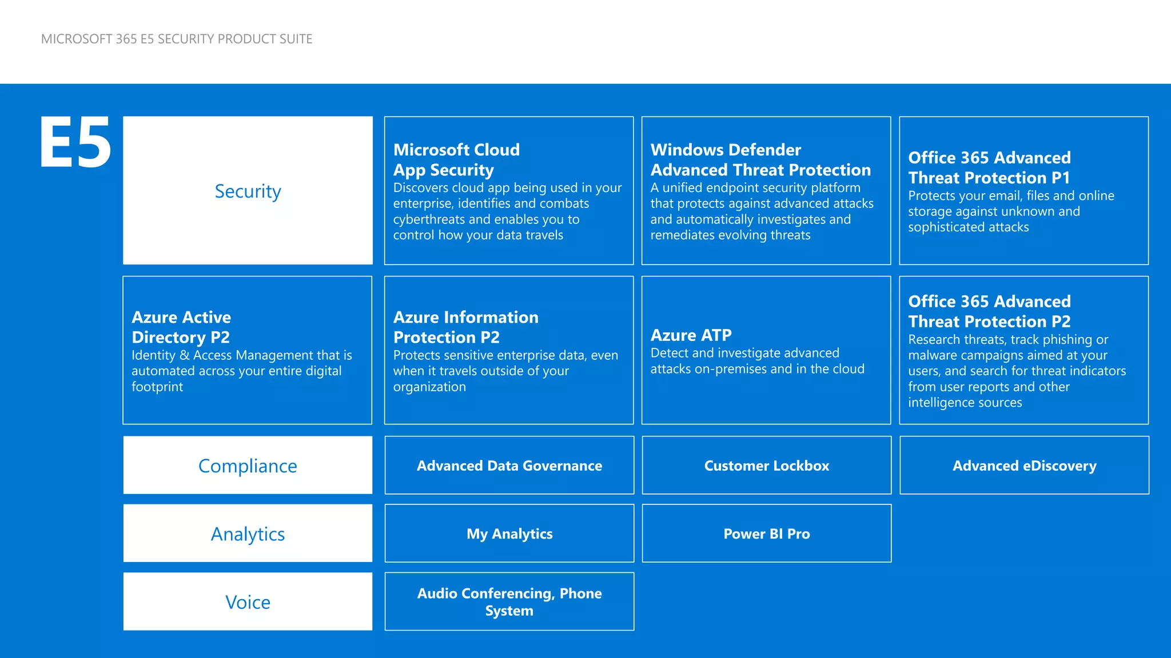Click 'Detect and investigate advanced' description
This screenshot has width=1171, height=658.
point(745,353)
